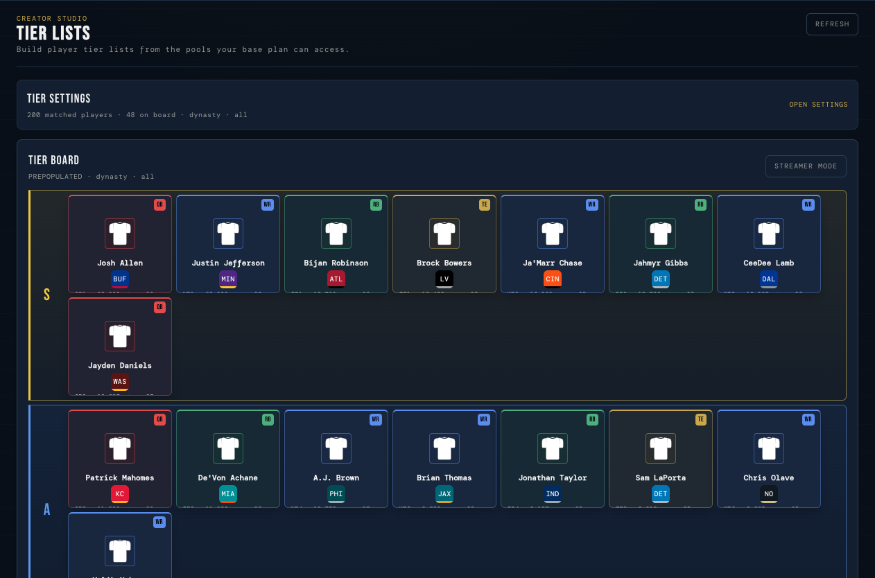Click the A tier label

(46, 509)
